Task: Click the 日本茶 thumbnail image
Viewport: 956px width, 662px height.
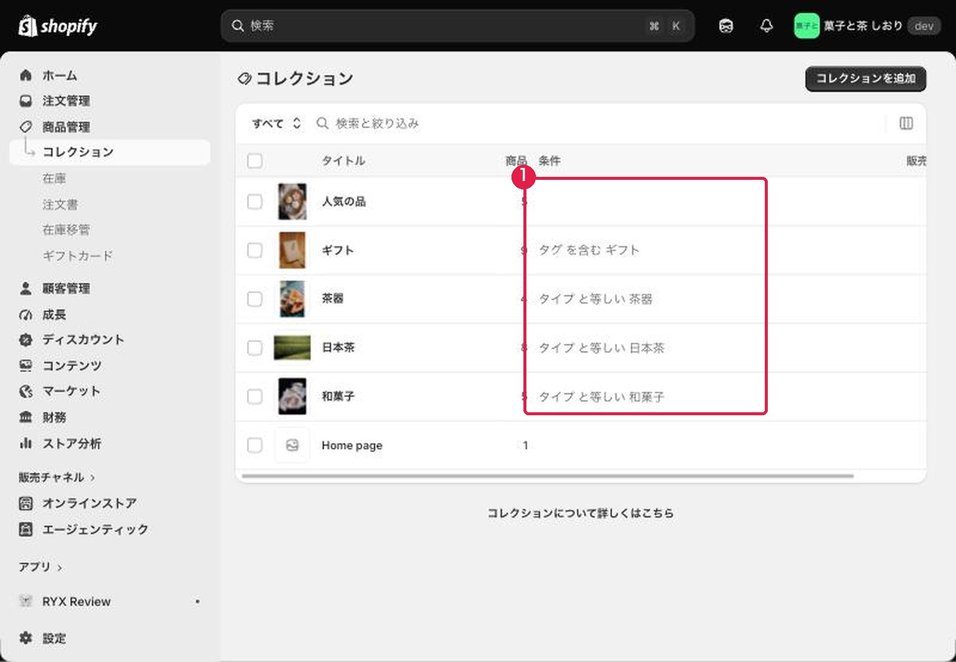Action: (x=292, y=348)
